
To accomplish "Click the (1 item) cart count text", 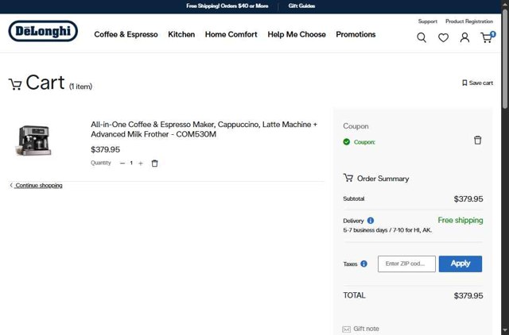I will [80, 87].
